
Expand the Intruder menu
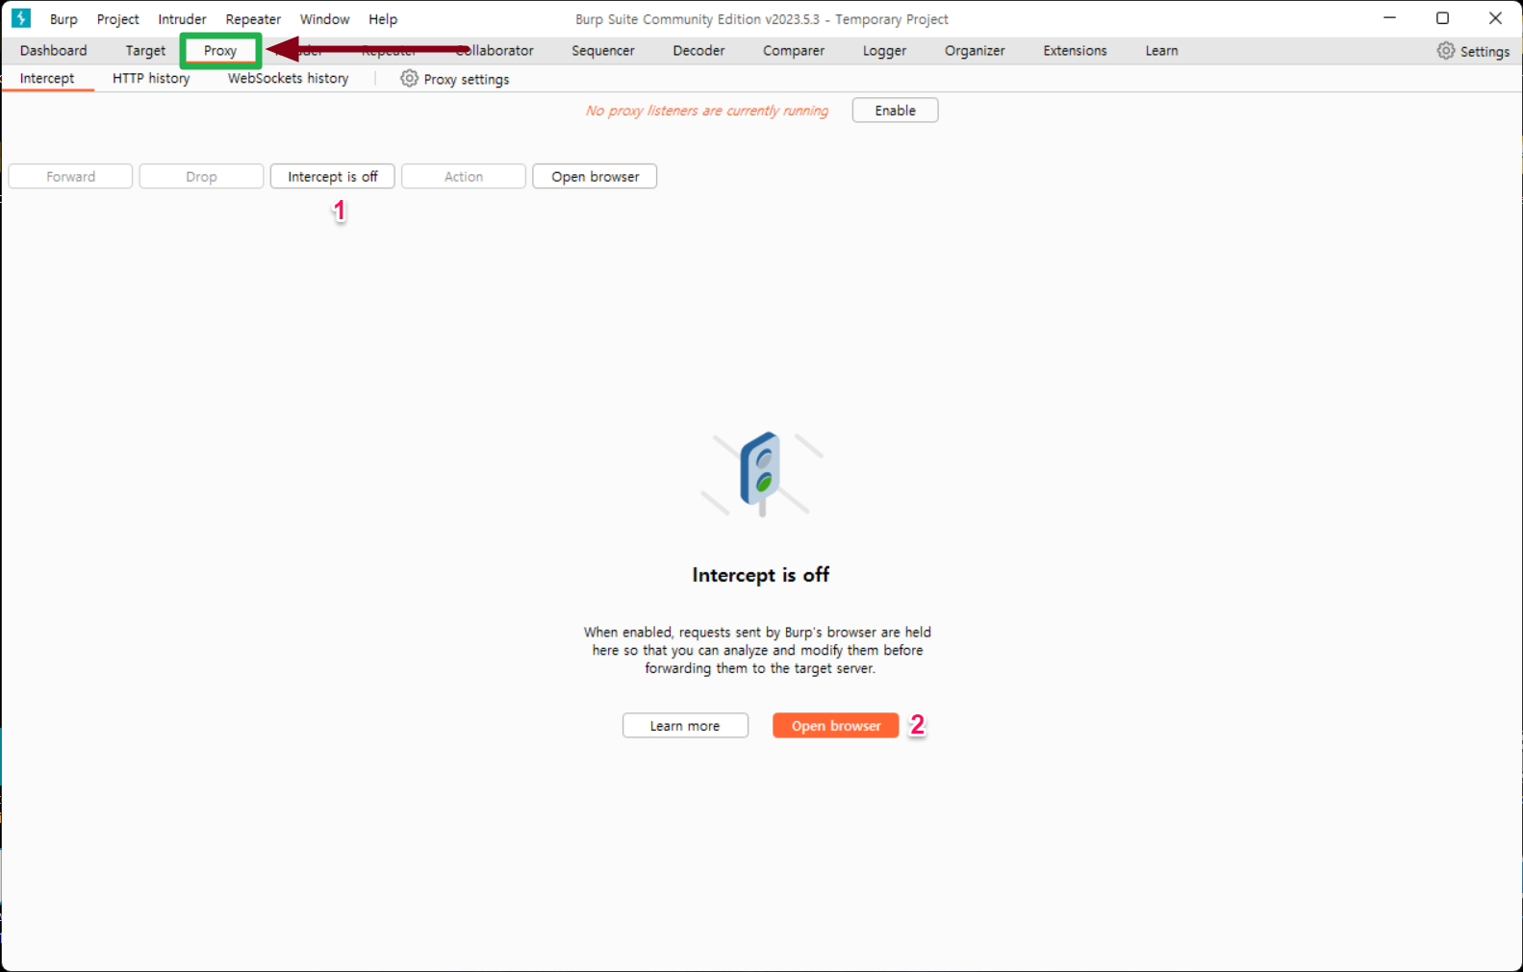(182, 19)
